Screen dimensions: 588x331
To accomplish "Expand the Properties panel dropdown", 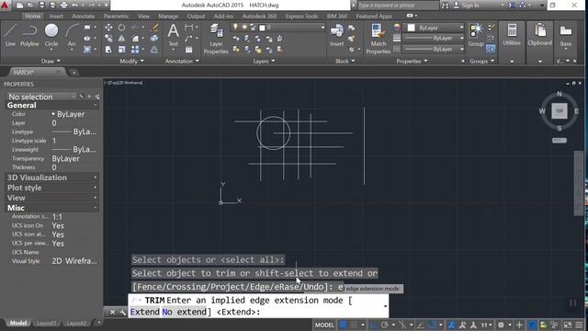I will click(x=413, y=62).
